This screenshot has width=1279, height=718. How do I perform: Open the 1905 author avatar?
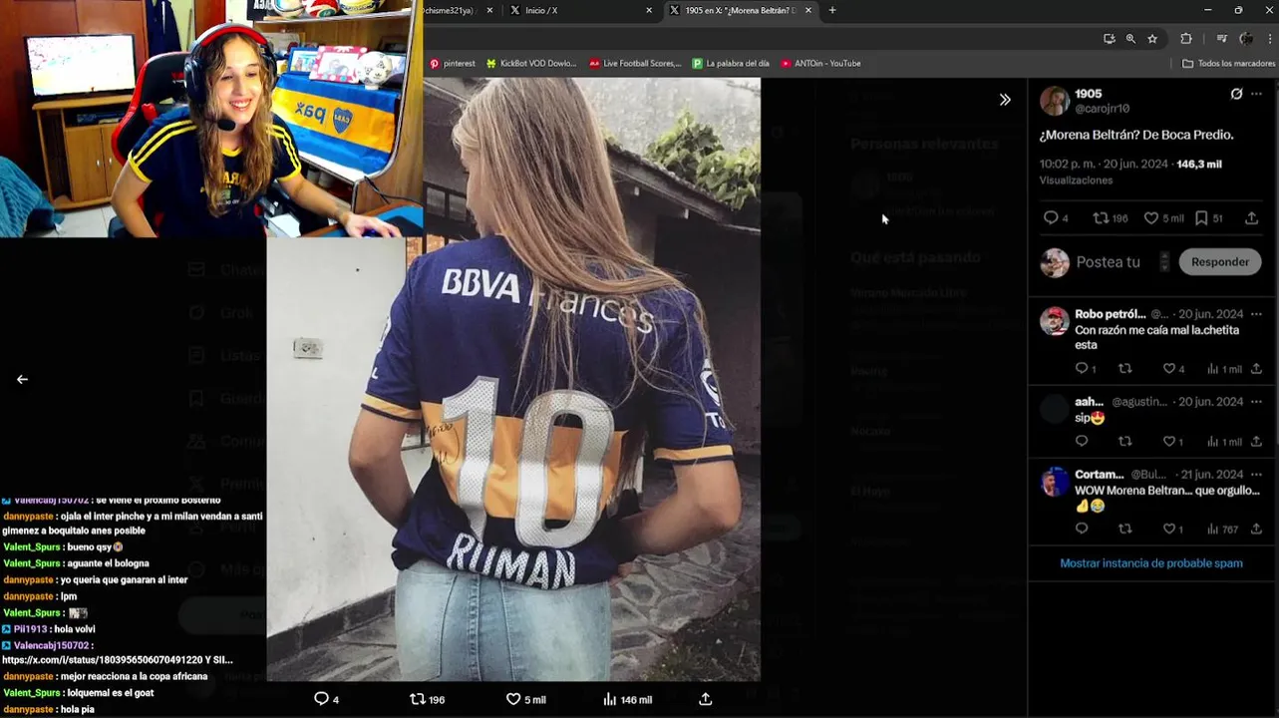pos(1055,101)
